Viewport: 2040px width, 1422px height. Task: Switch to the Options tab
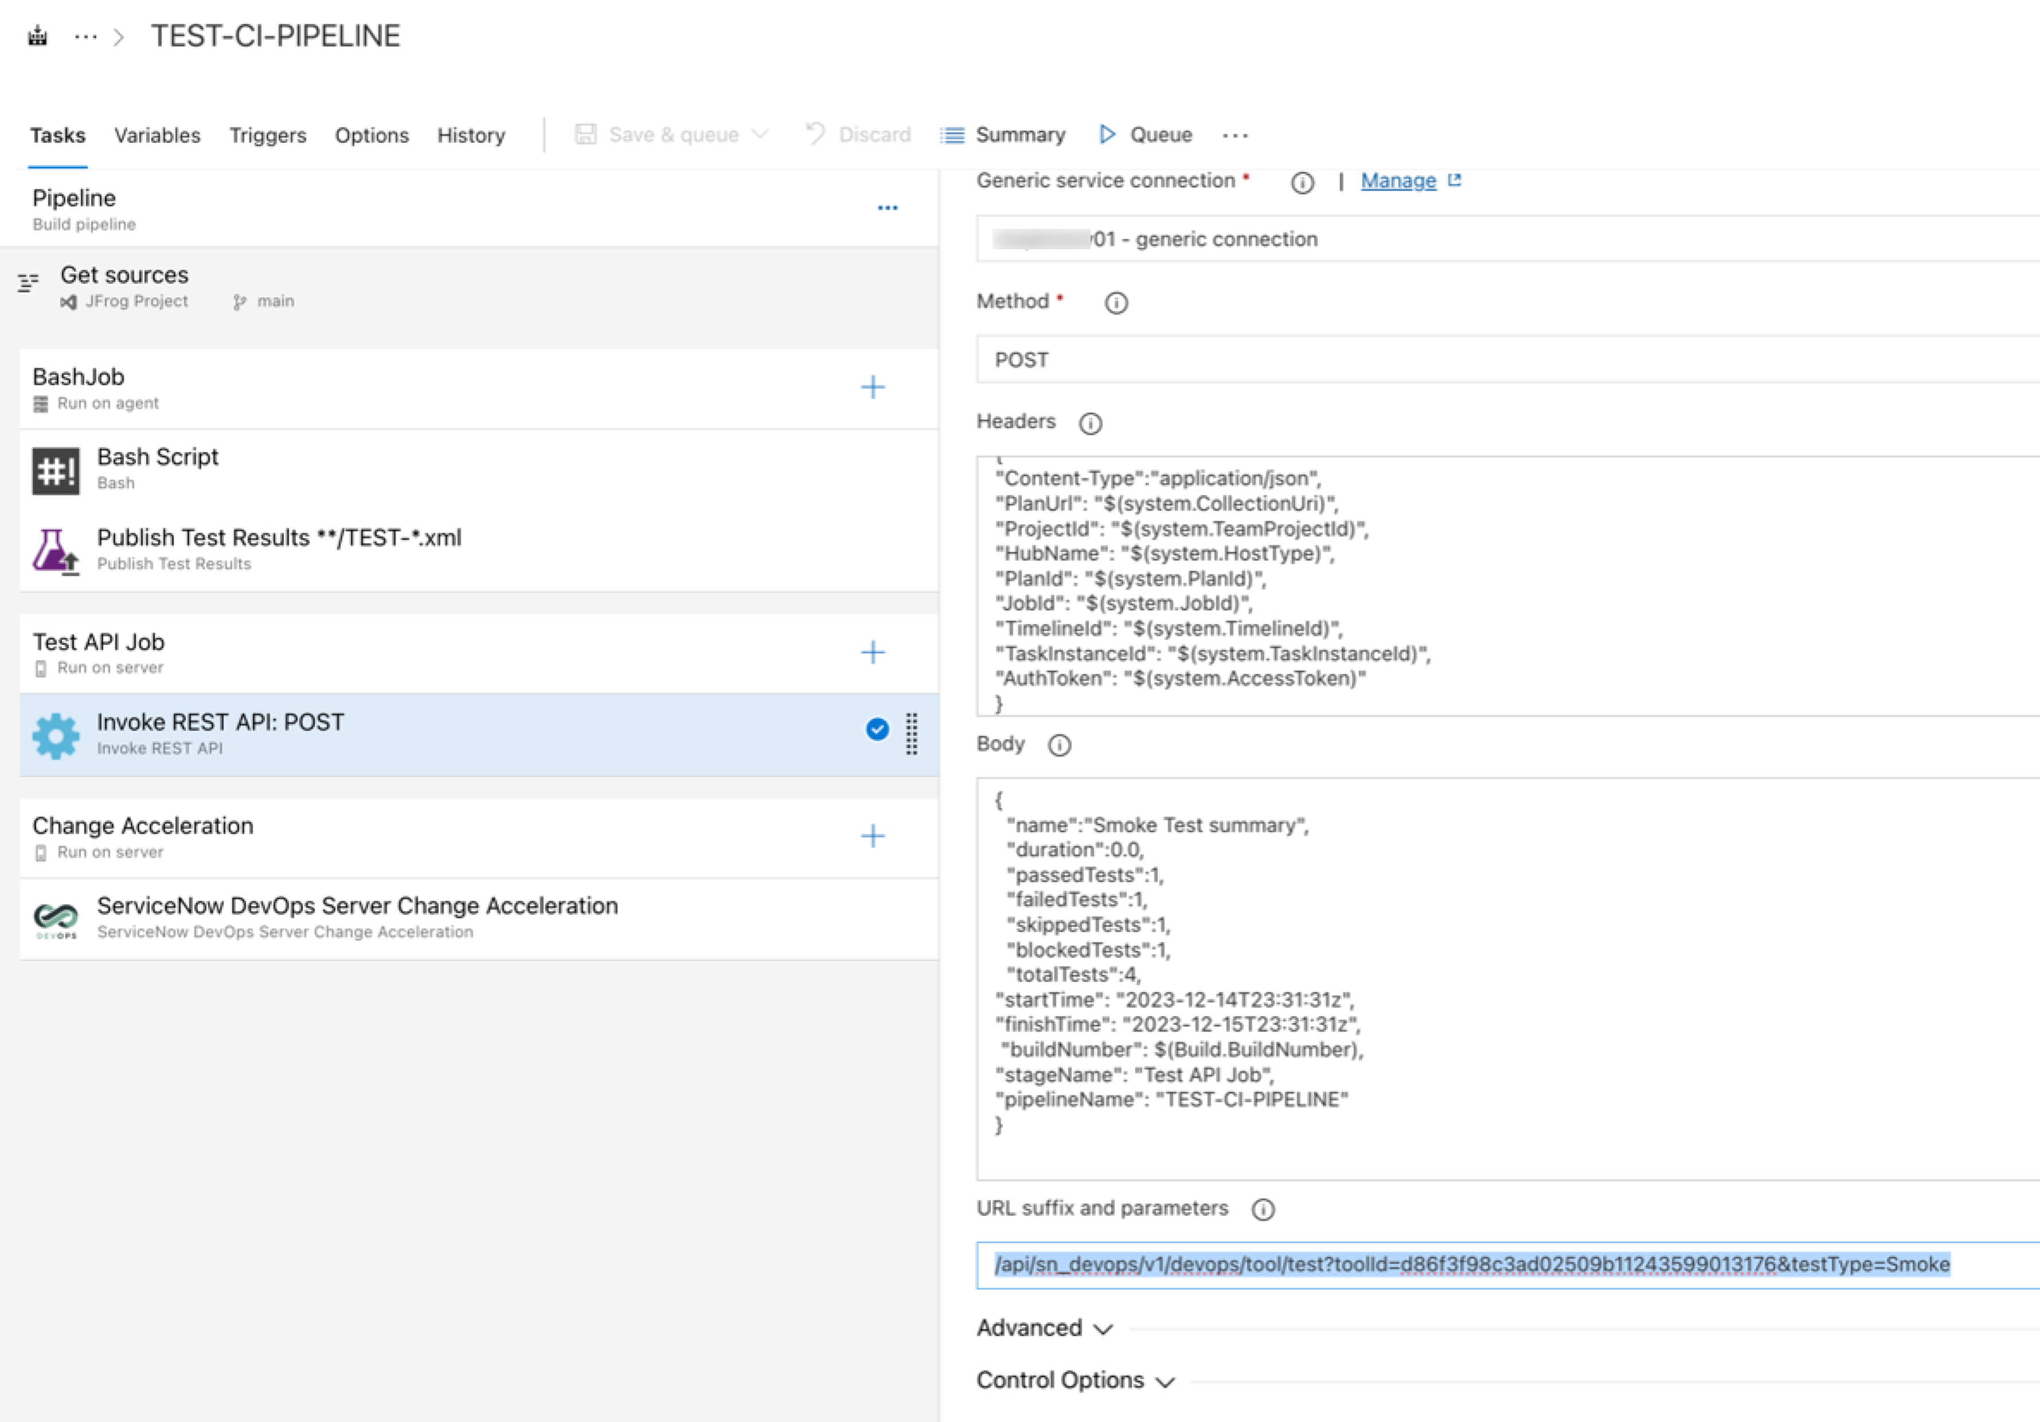tap(372, 135)
